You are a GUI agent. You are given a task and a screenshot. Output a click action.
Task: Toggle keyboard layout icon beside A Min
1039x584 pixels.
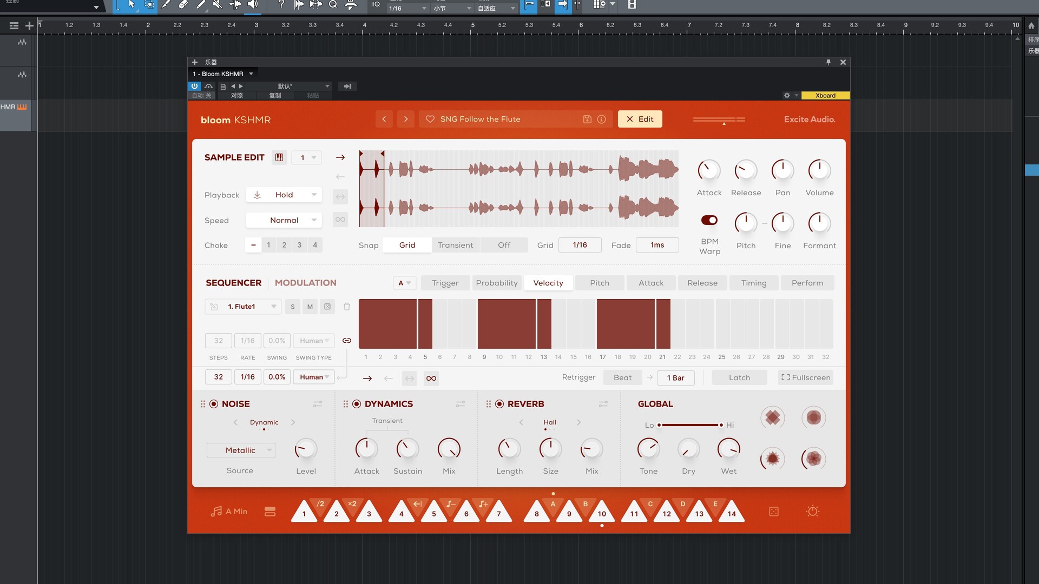pyautogui.click(x=270, y=512)
